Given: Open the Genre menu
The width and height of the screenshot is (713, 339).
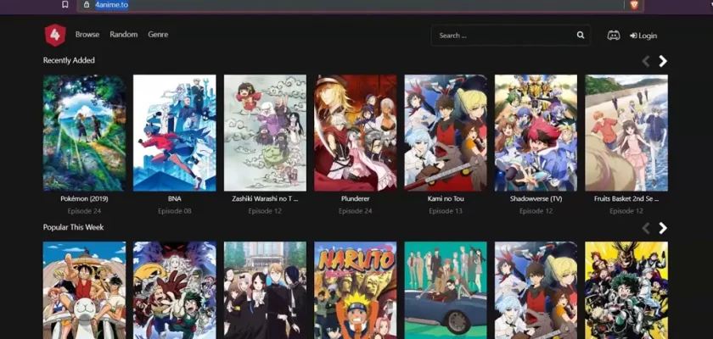Looking at the screenshot, I should click(158, 35).
